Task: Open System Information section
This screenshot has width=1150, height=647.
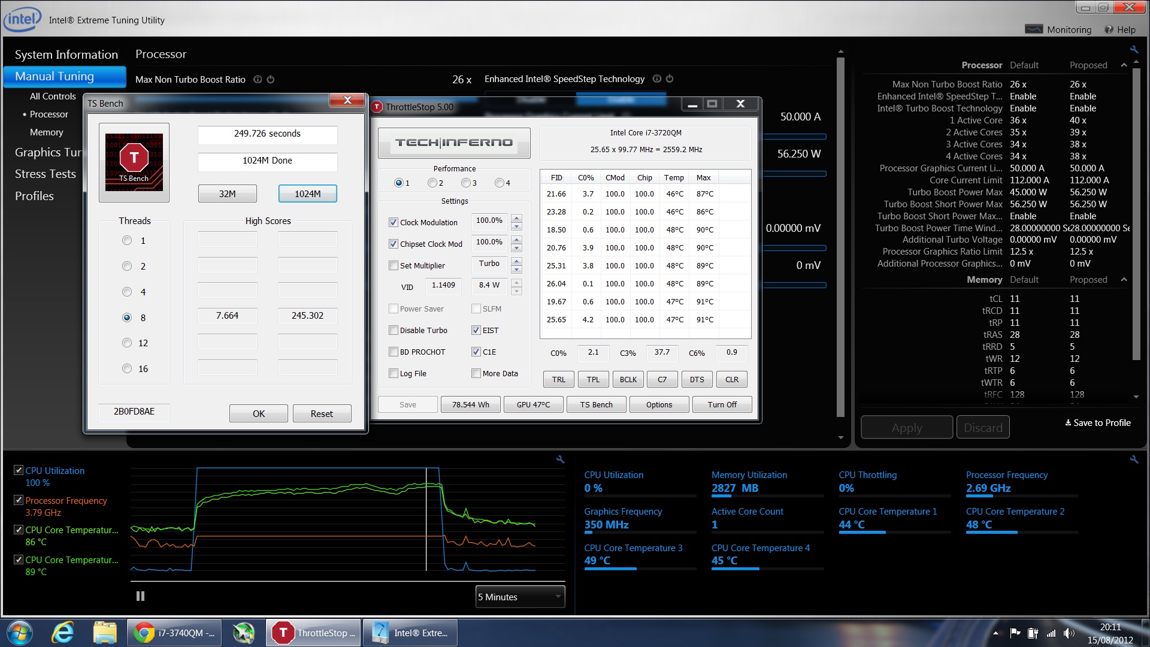Action: click(66, 55)
